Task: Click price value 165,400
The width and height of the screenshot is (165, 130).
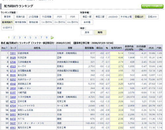Action: [x=90, y=123]
